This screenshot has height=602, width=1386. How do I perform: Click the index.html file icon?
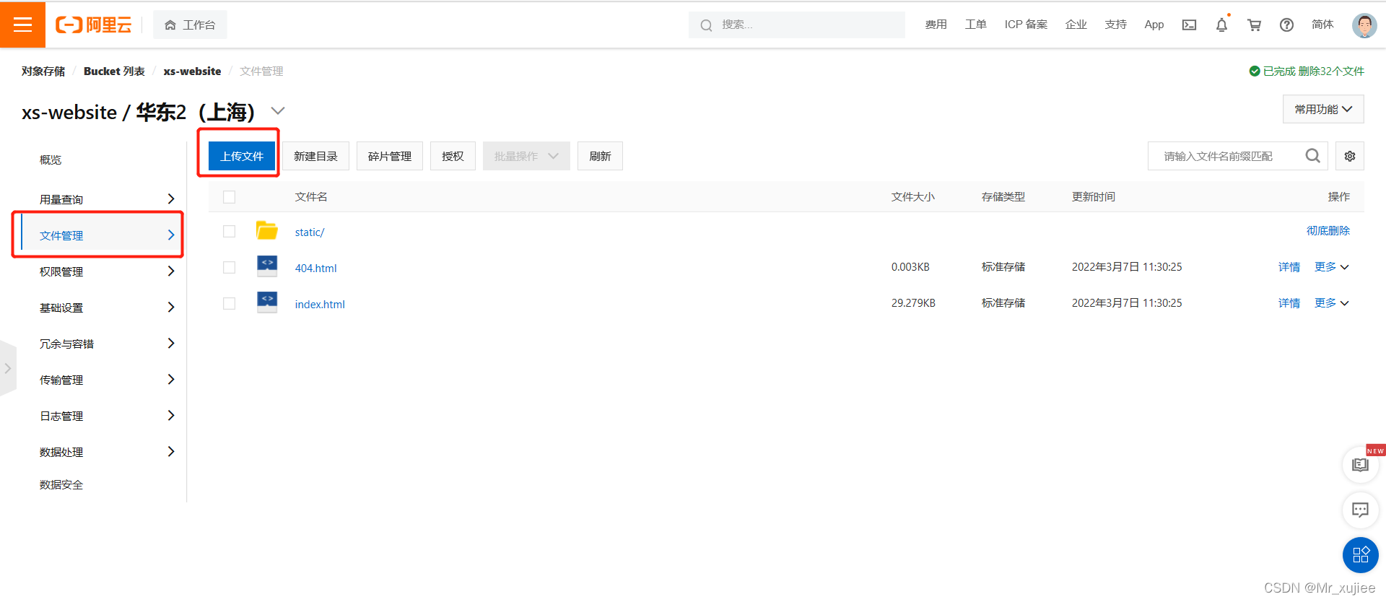coord(267,302)
